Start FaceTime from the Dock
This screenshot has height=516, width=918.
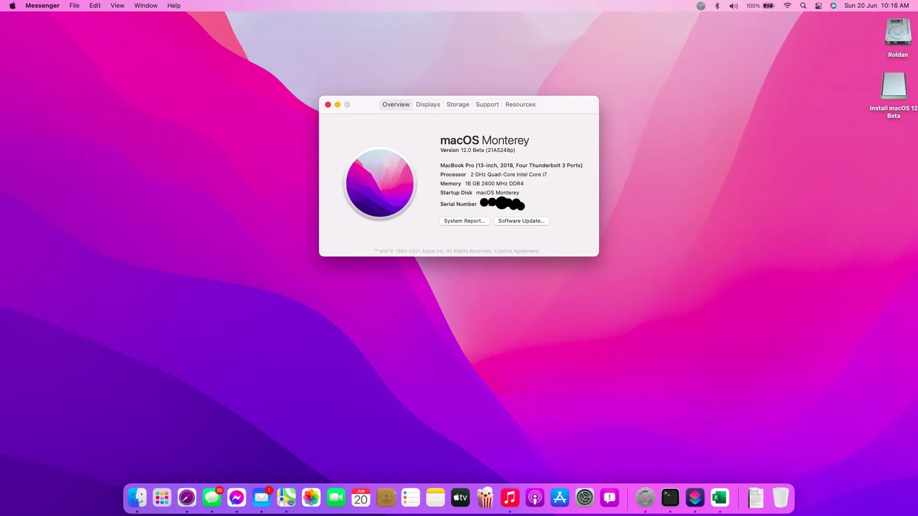click(336, 497)
